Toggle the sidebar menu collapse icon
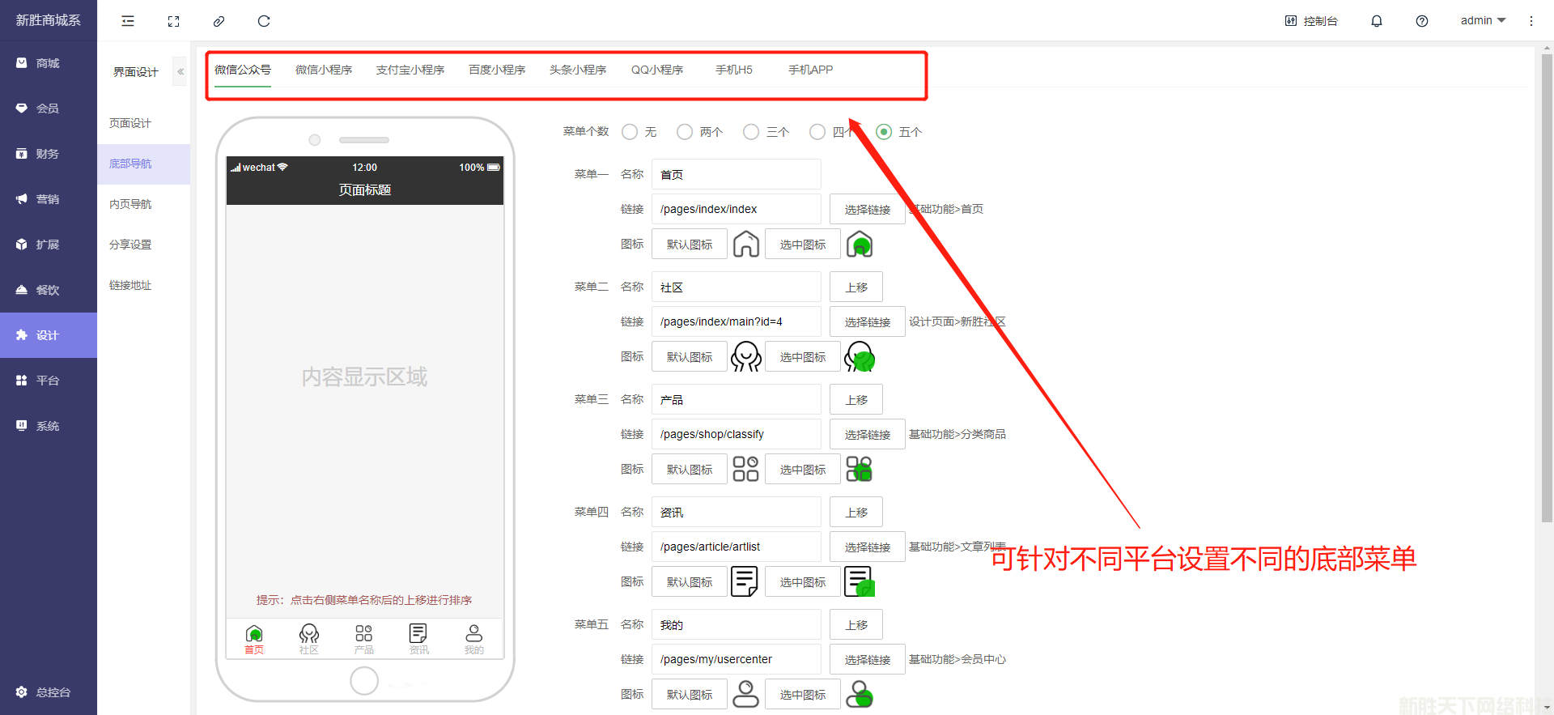 pyautogui.click(x=128, y=21)
